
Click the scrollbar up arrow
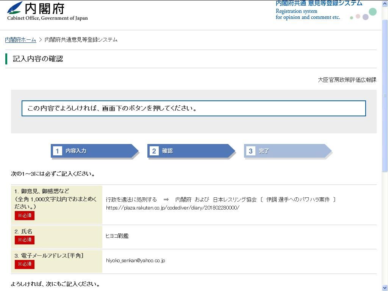tap(385, 3)
